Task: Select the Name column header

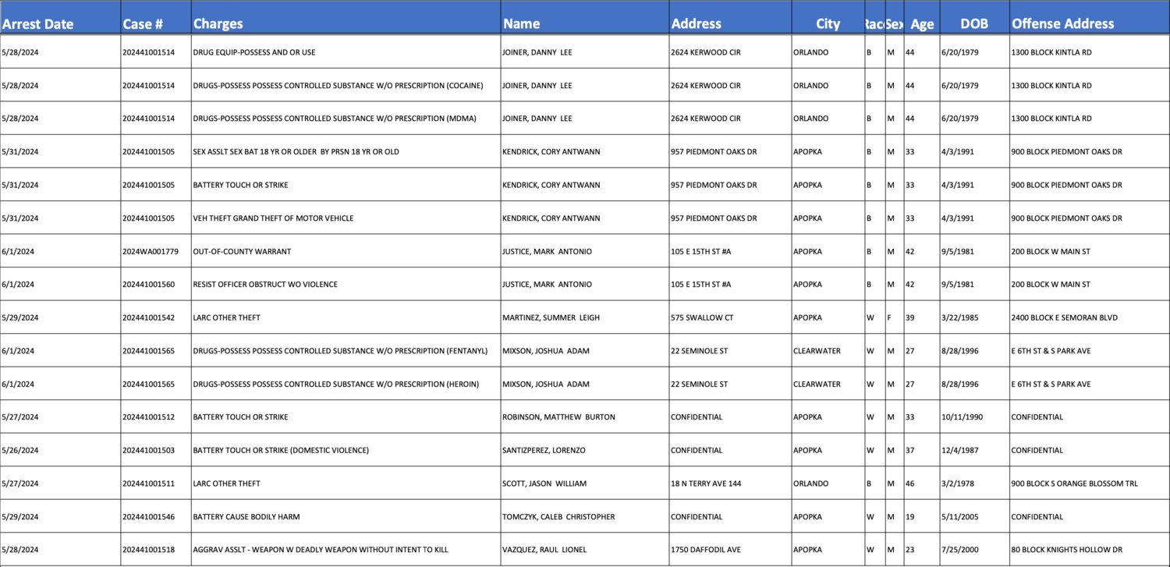Action: pos(585,17)
